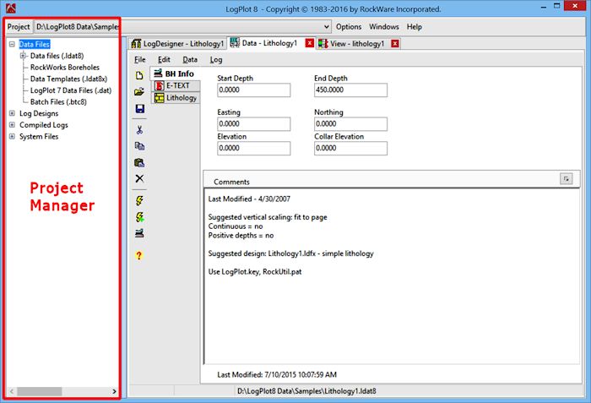
Task: Click the Start Depth input field
Action: coord(253,90)
